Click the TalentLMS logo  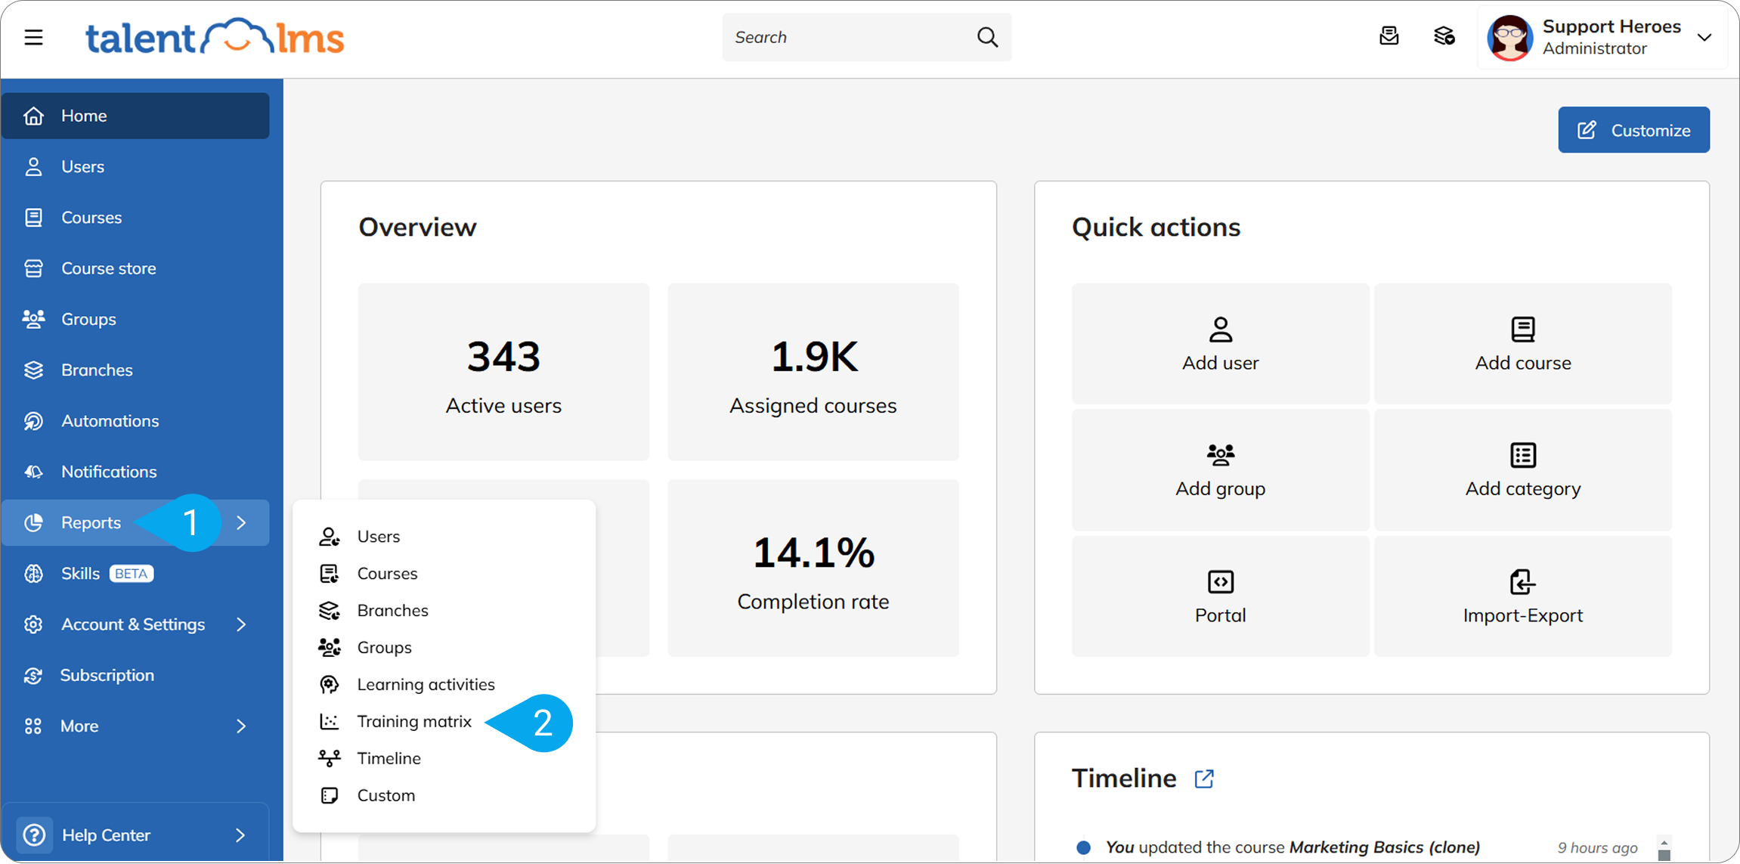click(215, 37)
